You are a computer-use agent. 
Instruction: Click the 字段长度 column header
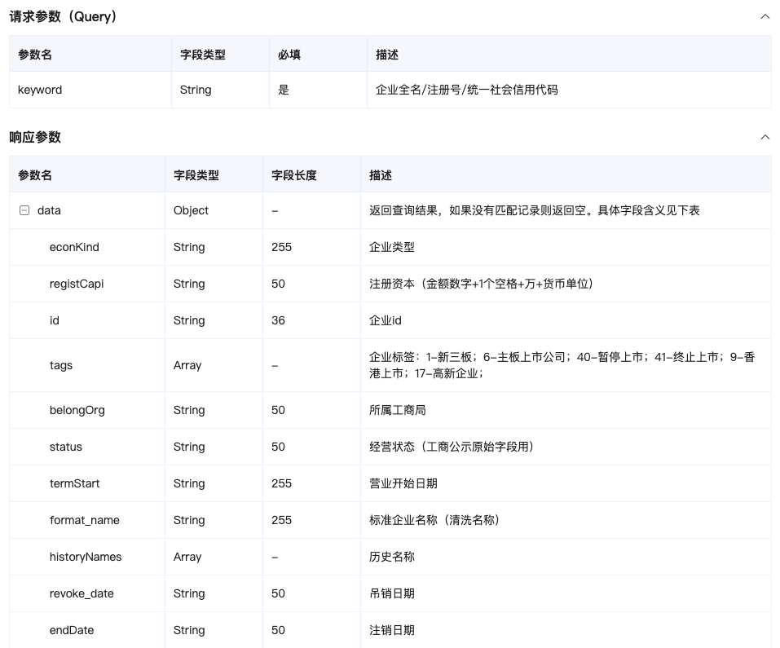pyautogui.click(x=294, y=175)
